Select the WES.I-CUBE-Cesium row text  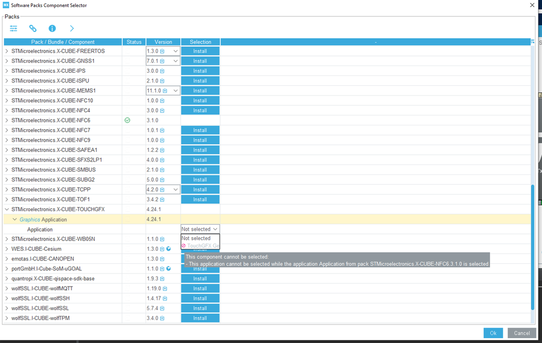click(36, 249)
